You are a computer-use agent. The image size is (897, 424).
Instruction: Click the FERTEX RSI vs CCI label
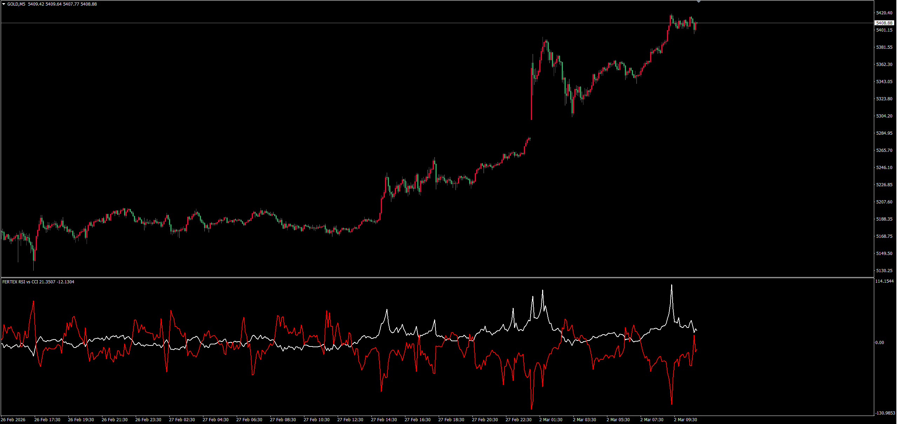pyautogui.click(x=20, y=282)
